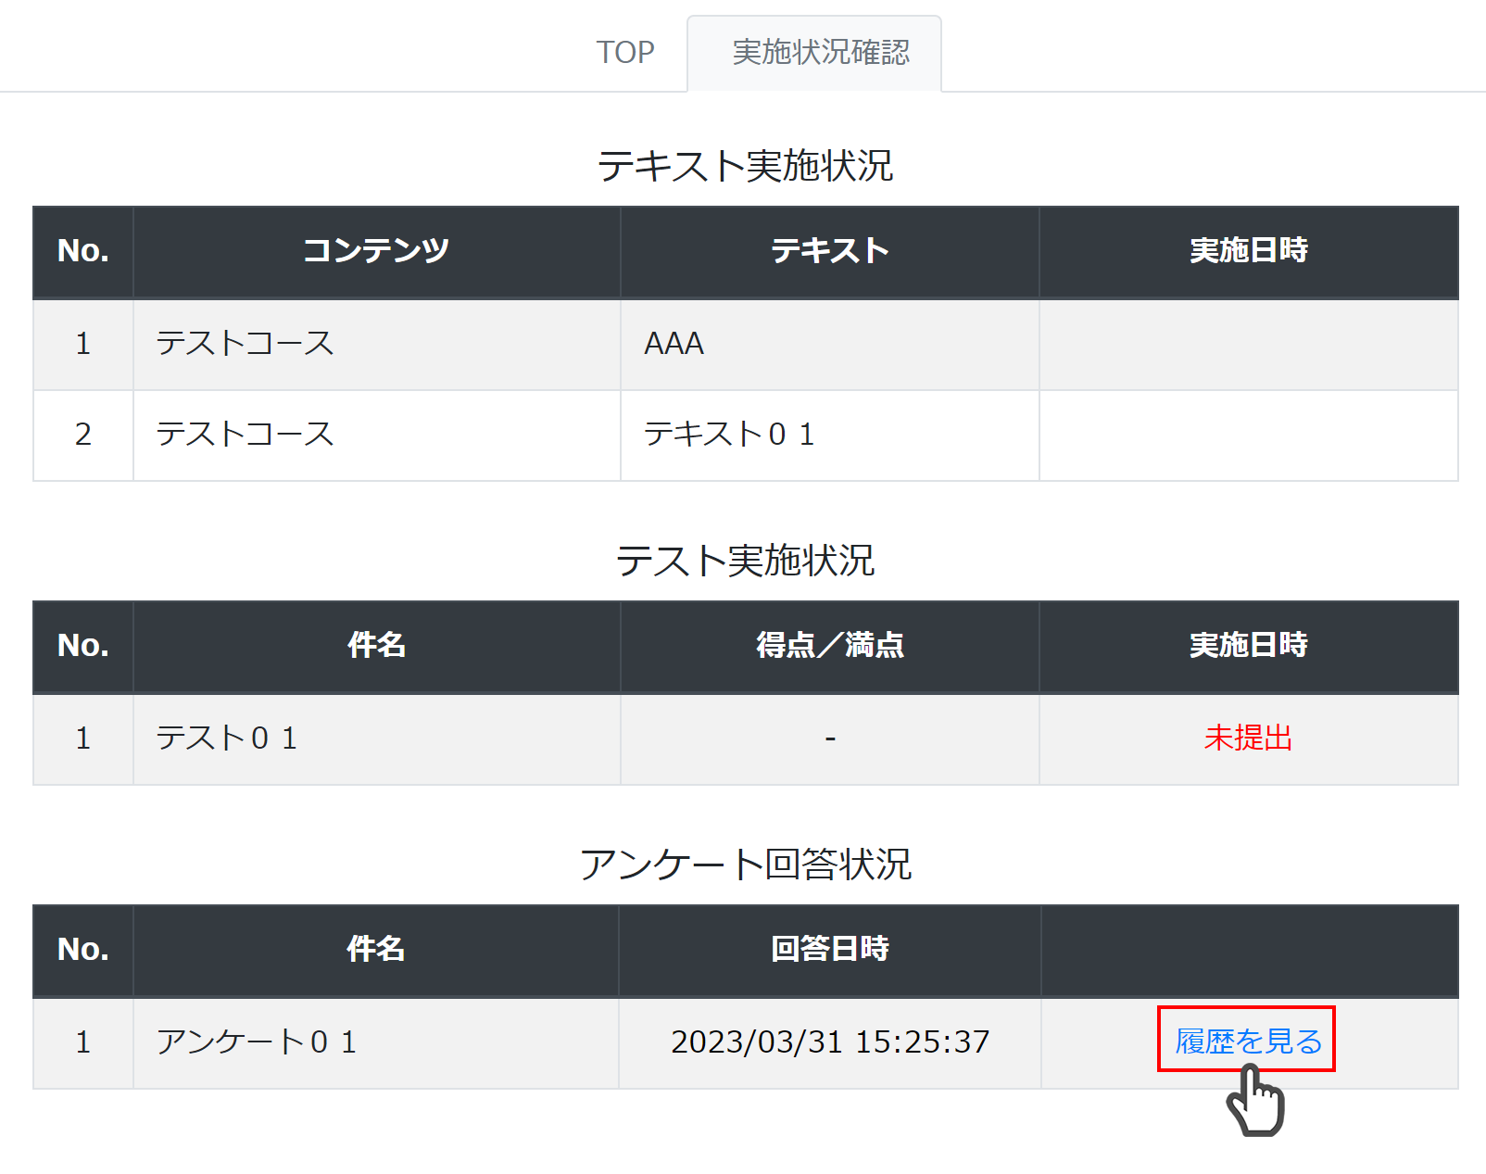This screenshot has height=1174, width=1486.
Task: Open the 履歴を見る link for アンケート０１
Action: point(1247,1041)
